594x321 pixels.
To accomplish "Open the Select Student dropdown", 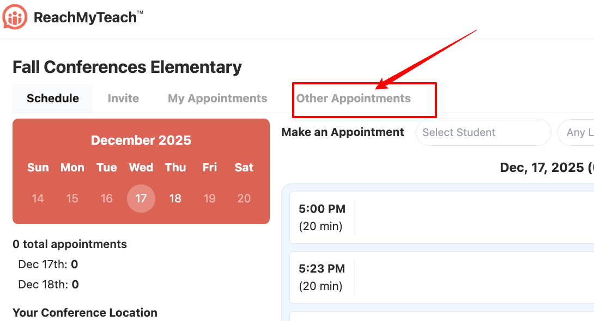I will pyautogui.click(x=483, y=132).
